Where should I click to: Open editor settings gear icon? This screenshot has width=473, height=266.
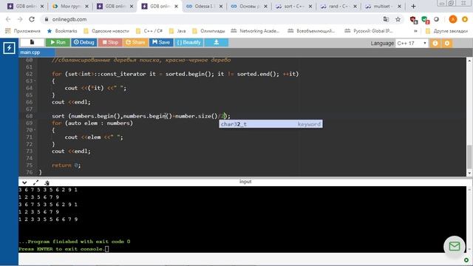(x=446, y=43)
